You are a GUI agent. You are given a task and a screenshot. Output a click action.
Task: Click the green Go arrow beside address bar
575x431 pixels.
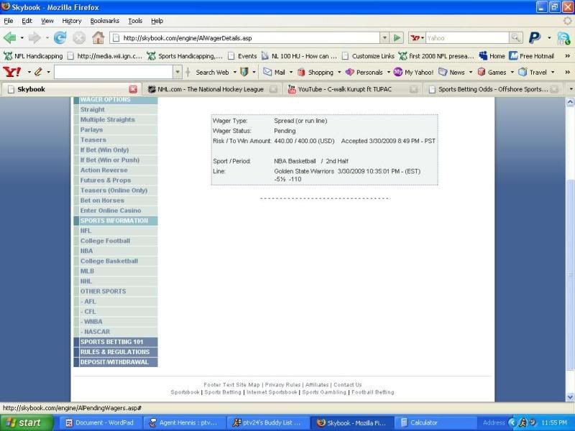(x=397, y=38)
